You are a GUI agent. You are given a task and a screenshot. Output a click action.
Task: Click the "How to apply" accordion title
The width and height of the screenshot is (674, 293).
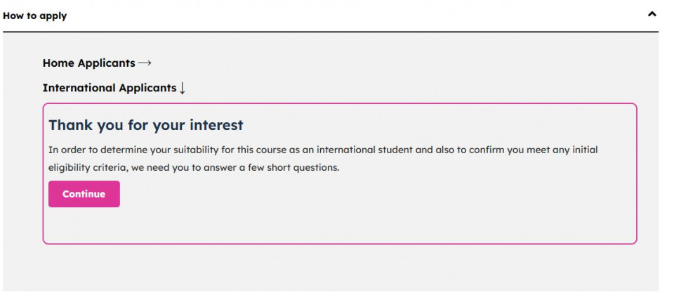35,15
